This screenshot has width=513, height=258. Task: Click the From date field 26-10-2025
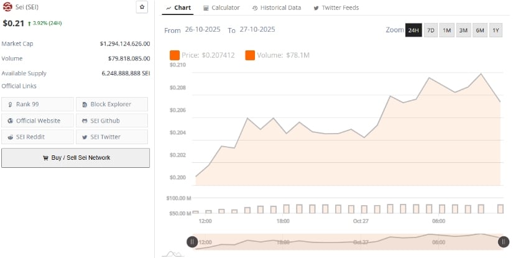coord(204,30)
